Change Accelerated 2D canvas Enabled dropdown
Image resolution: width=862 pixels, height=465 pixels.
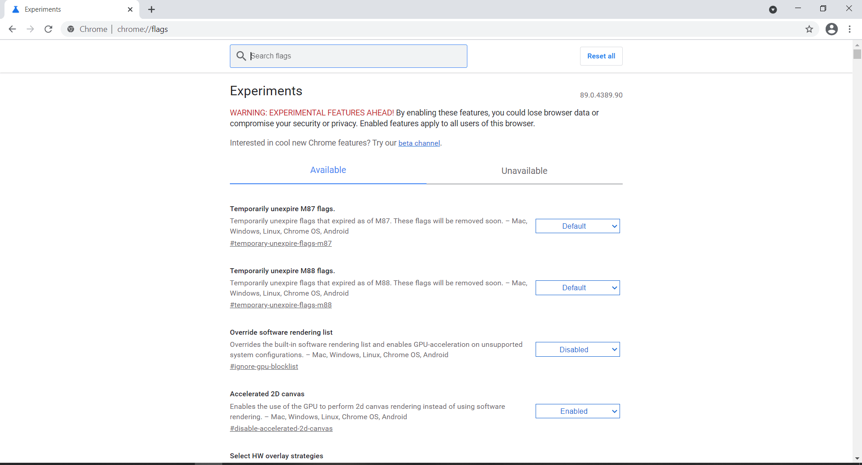pyautogui.click(x=577, y=411)
